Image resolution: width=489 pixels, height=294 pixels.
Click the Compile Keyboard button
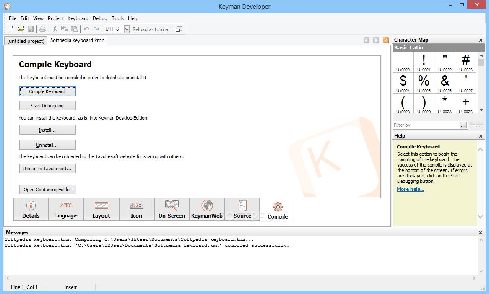click(x=47, y=91)
